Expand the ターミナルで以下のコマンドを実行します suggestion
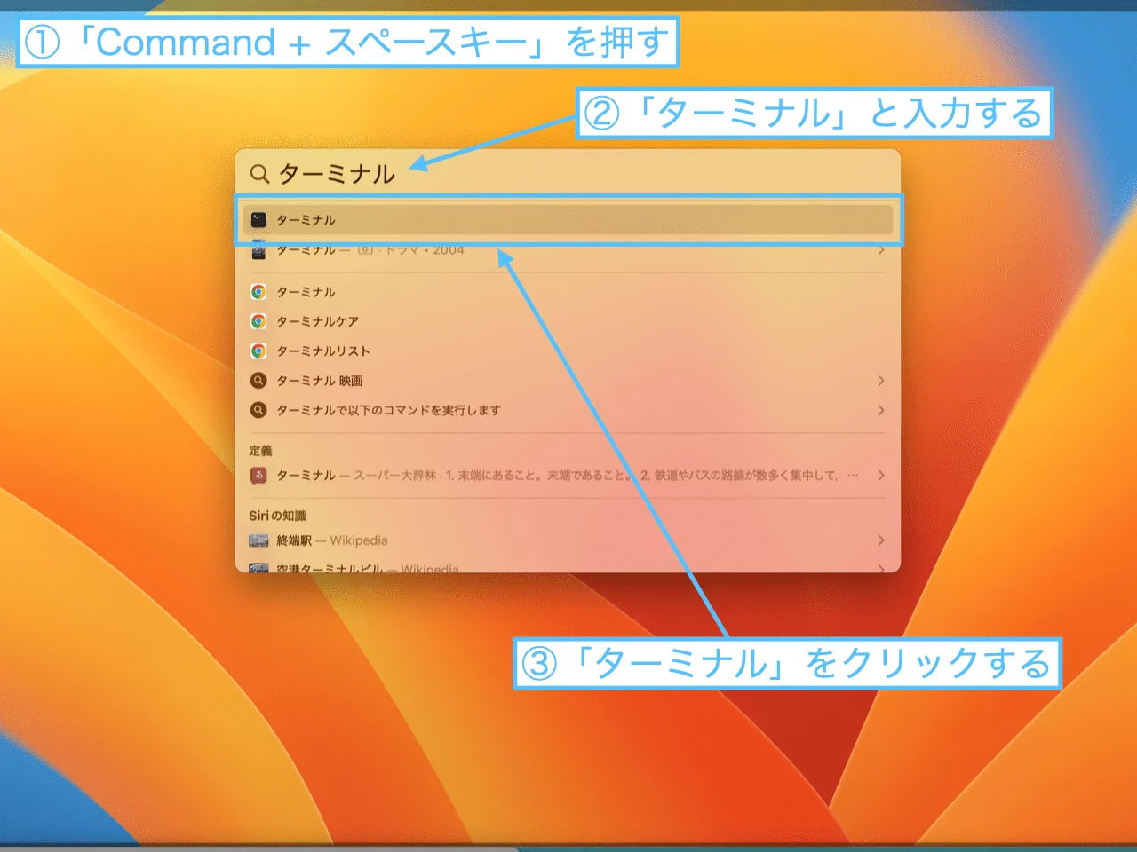Screen dimensions: 1137x852 click(x=880, y=410)
